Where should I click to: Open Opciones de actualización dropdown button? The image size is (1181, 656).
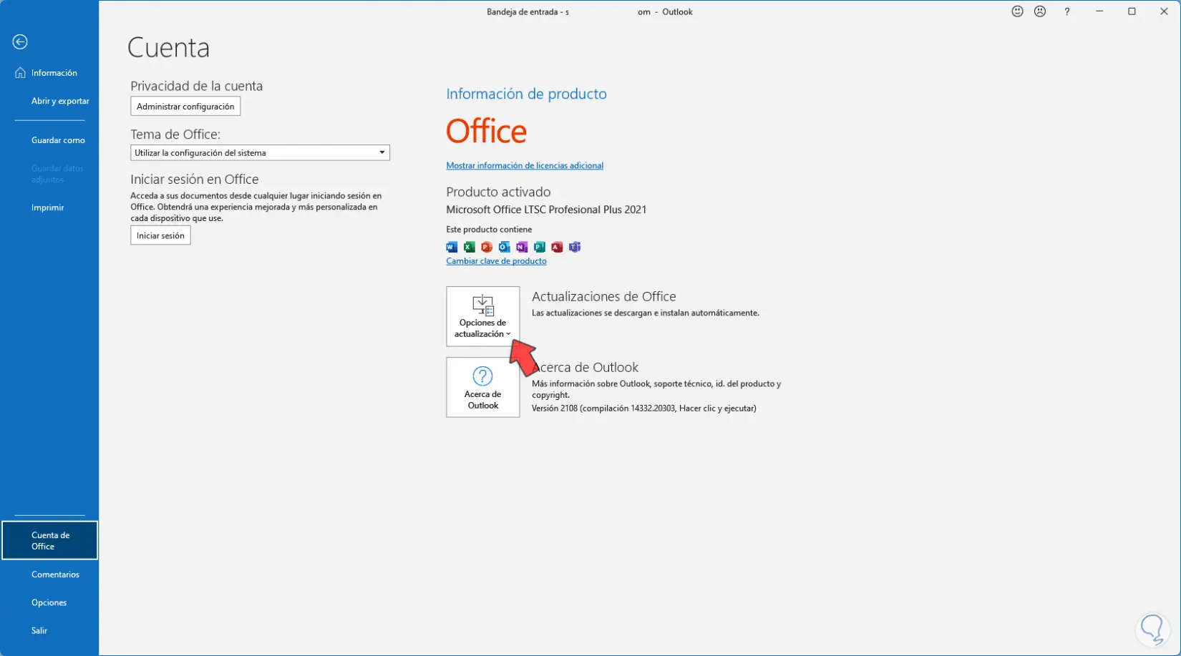pyautogui.click(x=483, y=316)
